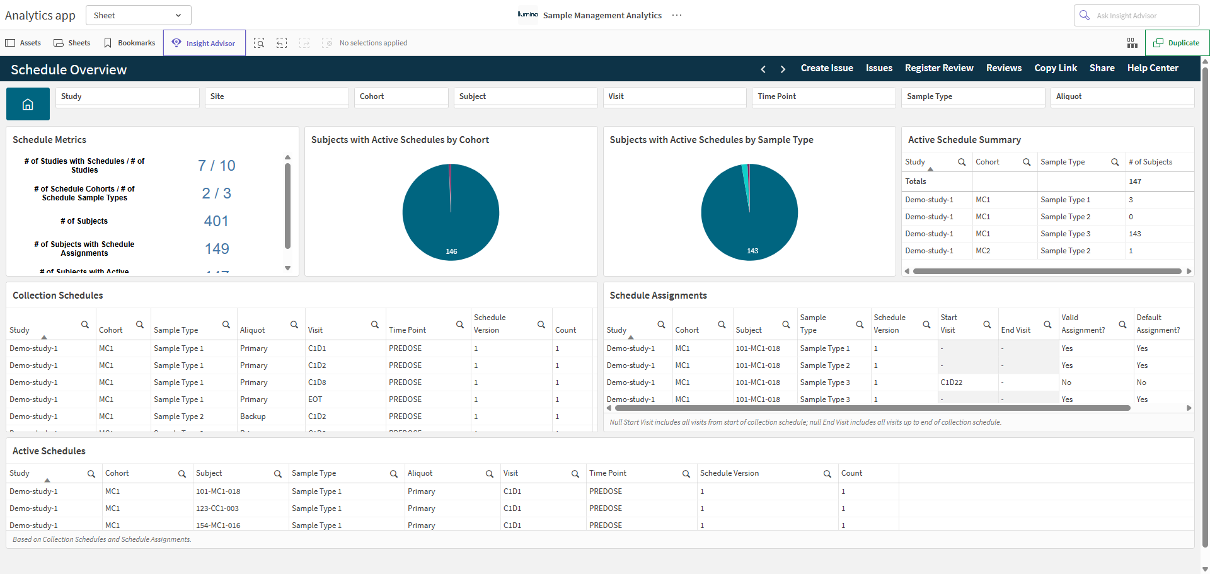Open the Sheet dropdown
The height and width of the screenshot is (574, 1210).
(138, 15)
